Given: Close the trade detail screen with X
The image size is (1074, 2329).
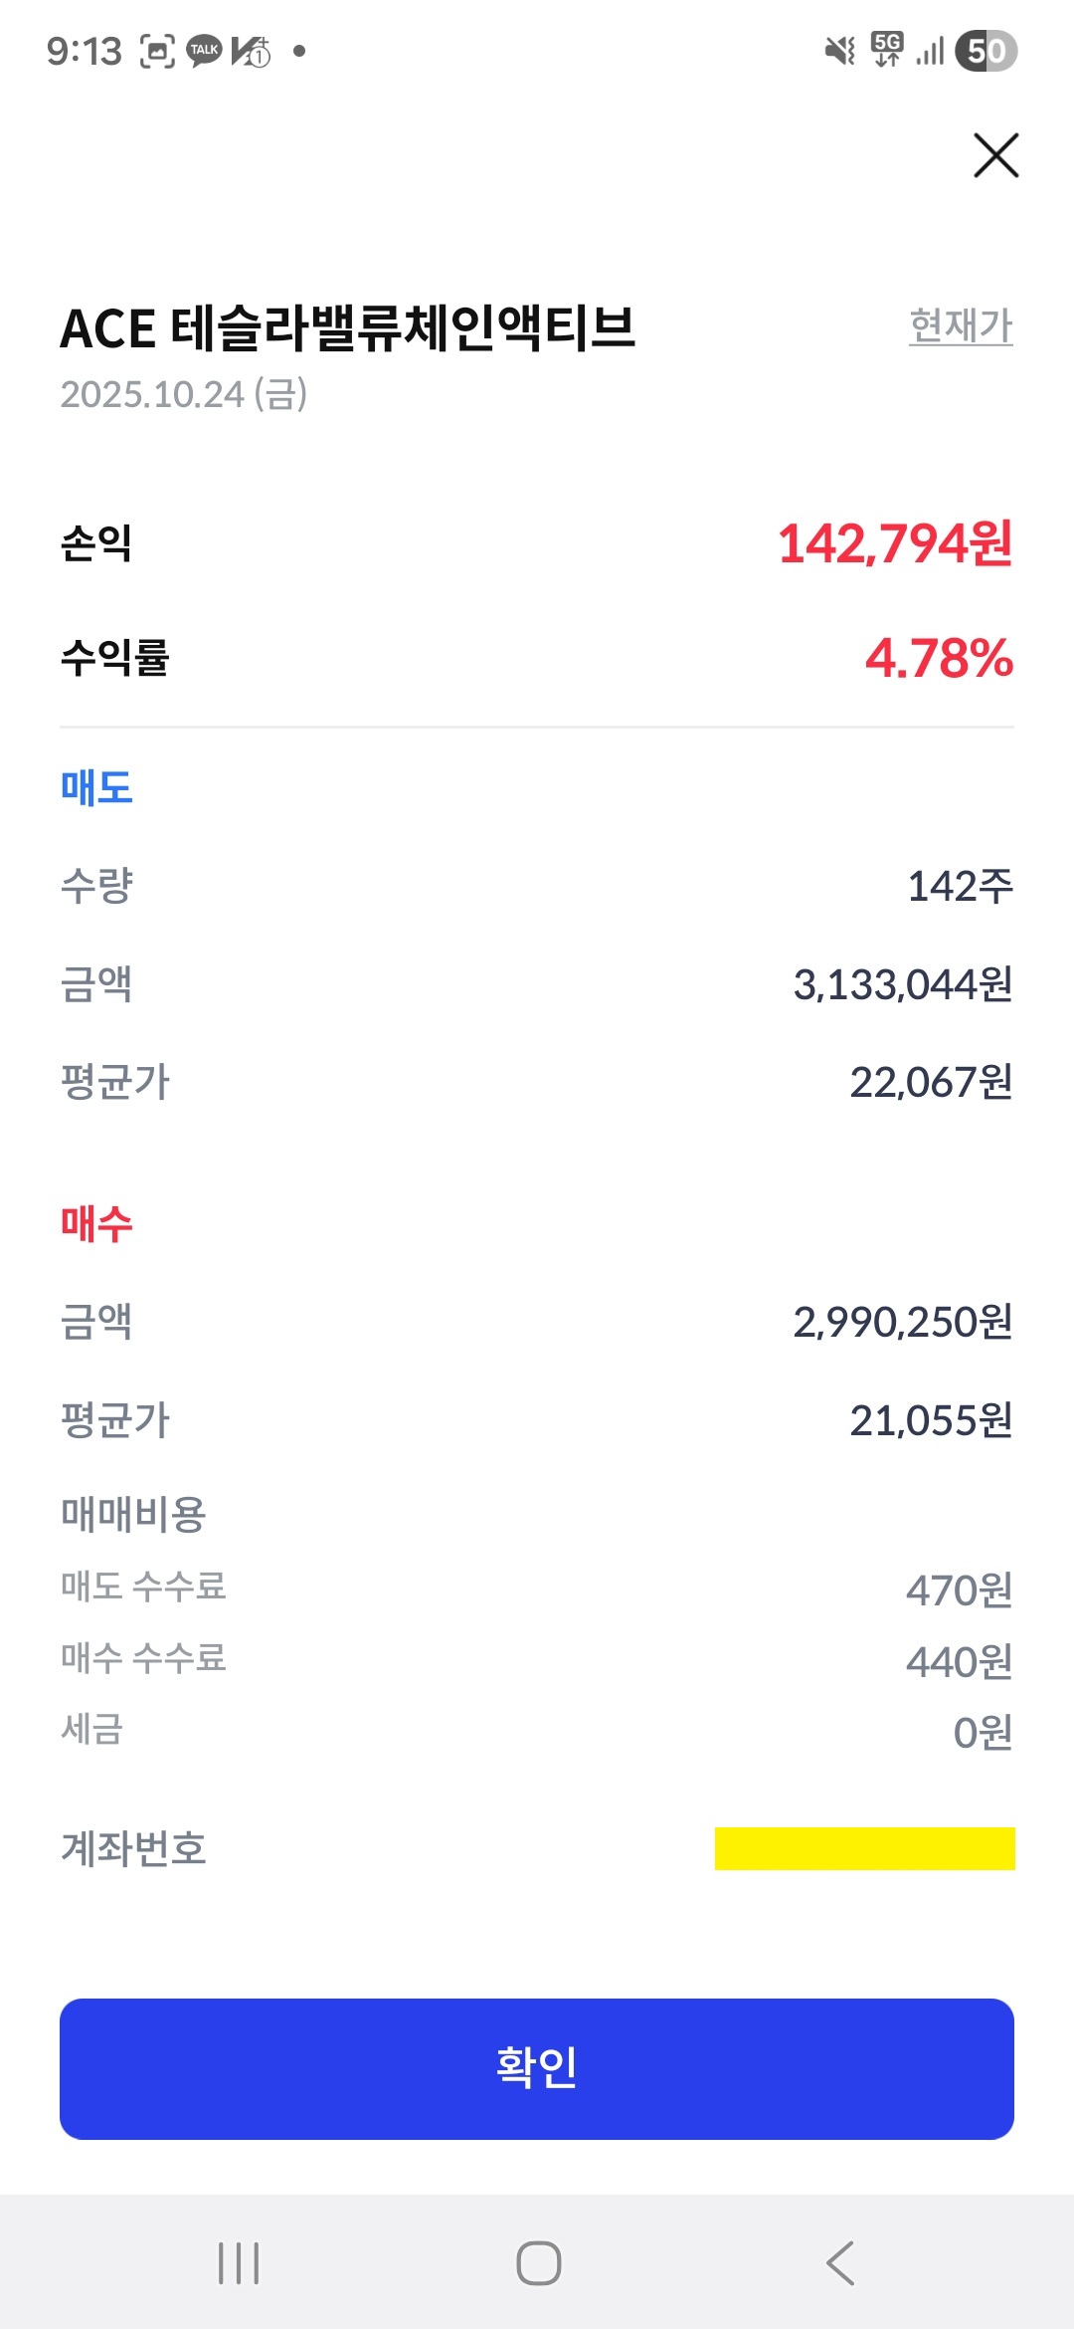Looking at the screenshot, I should click(995, 155).
